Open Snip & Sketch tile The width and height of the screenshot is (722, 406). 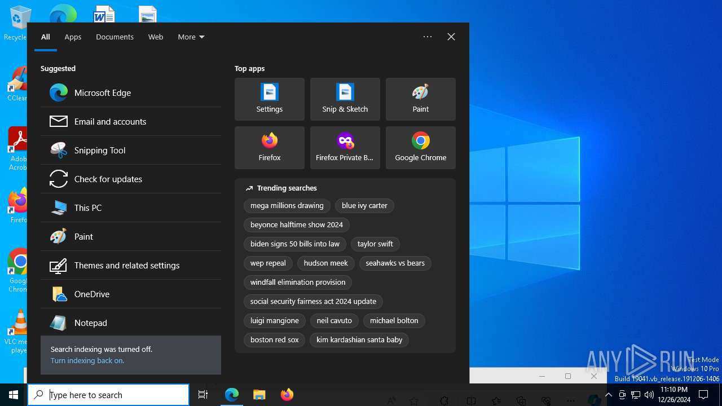pos(345,99)
